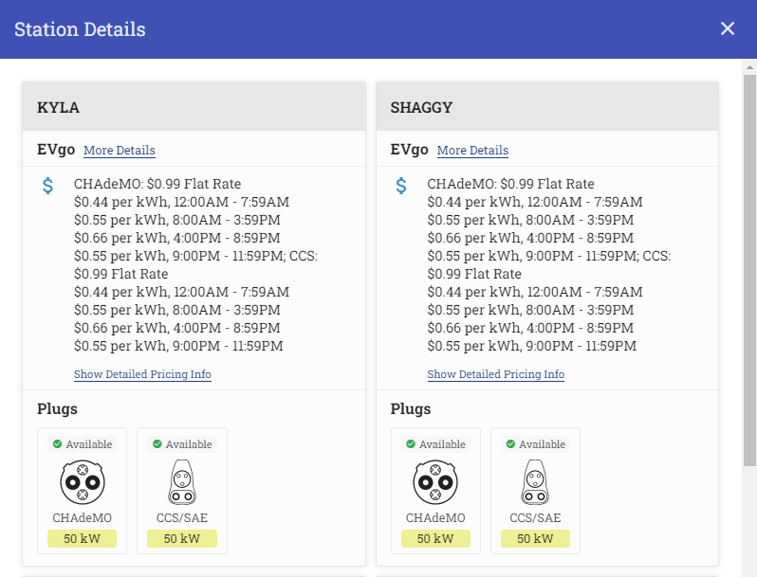
Task: Click the 50 kW badge under KYLA CHAdeMO
Action: tap(83, 538)
